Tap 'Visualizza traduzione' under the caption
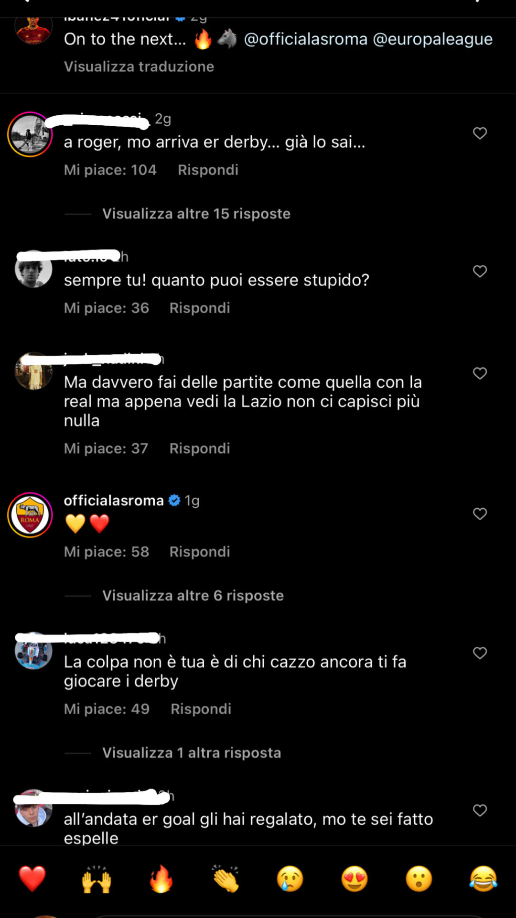Viewport: 516px width, 918px height. pos(139,66)
